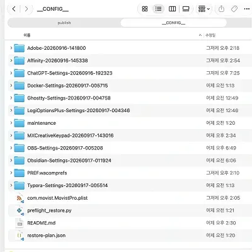The image size is (252, 252).
Task: Select list view toolbar icon
Action: coord(158,9)
